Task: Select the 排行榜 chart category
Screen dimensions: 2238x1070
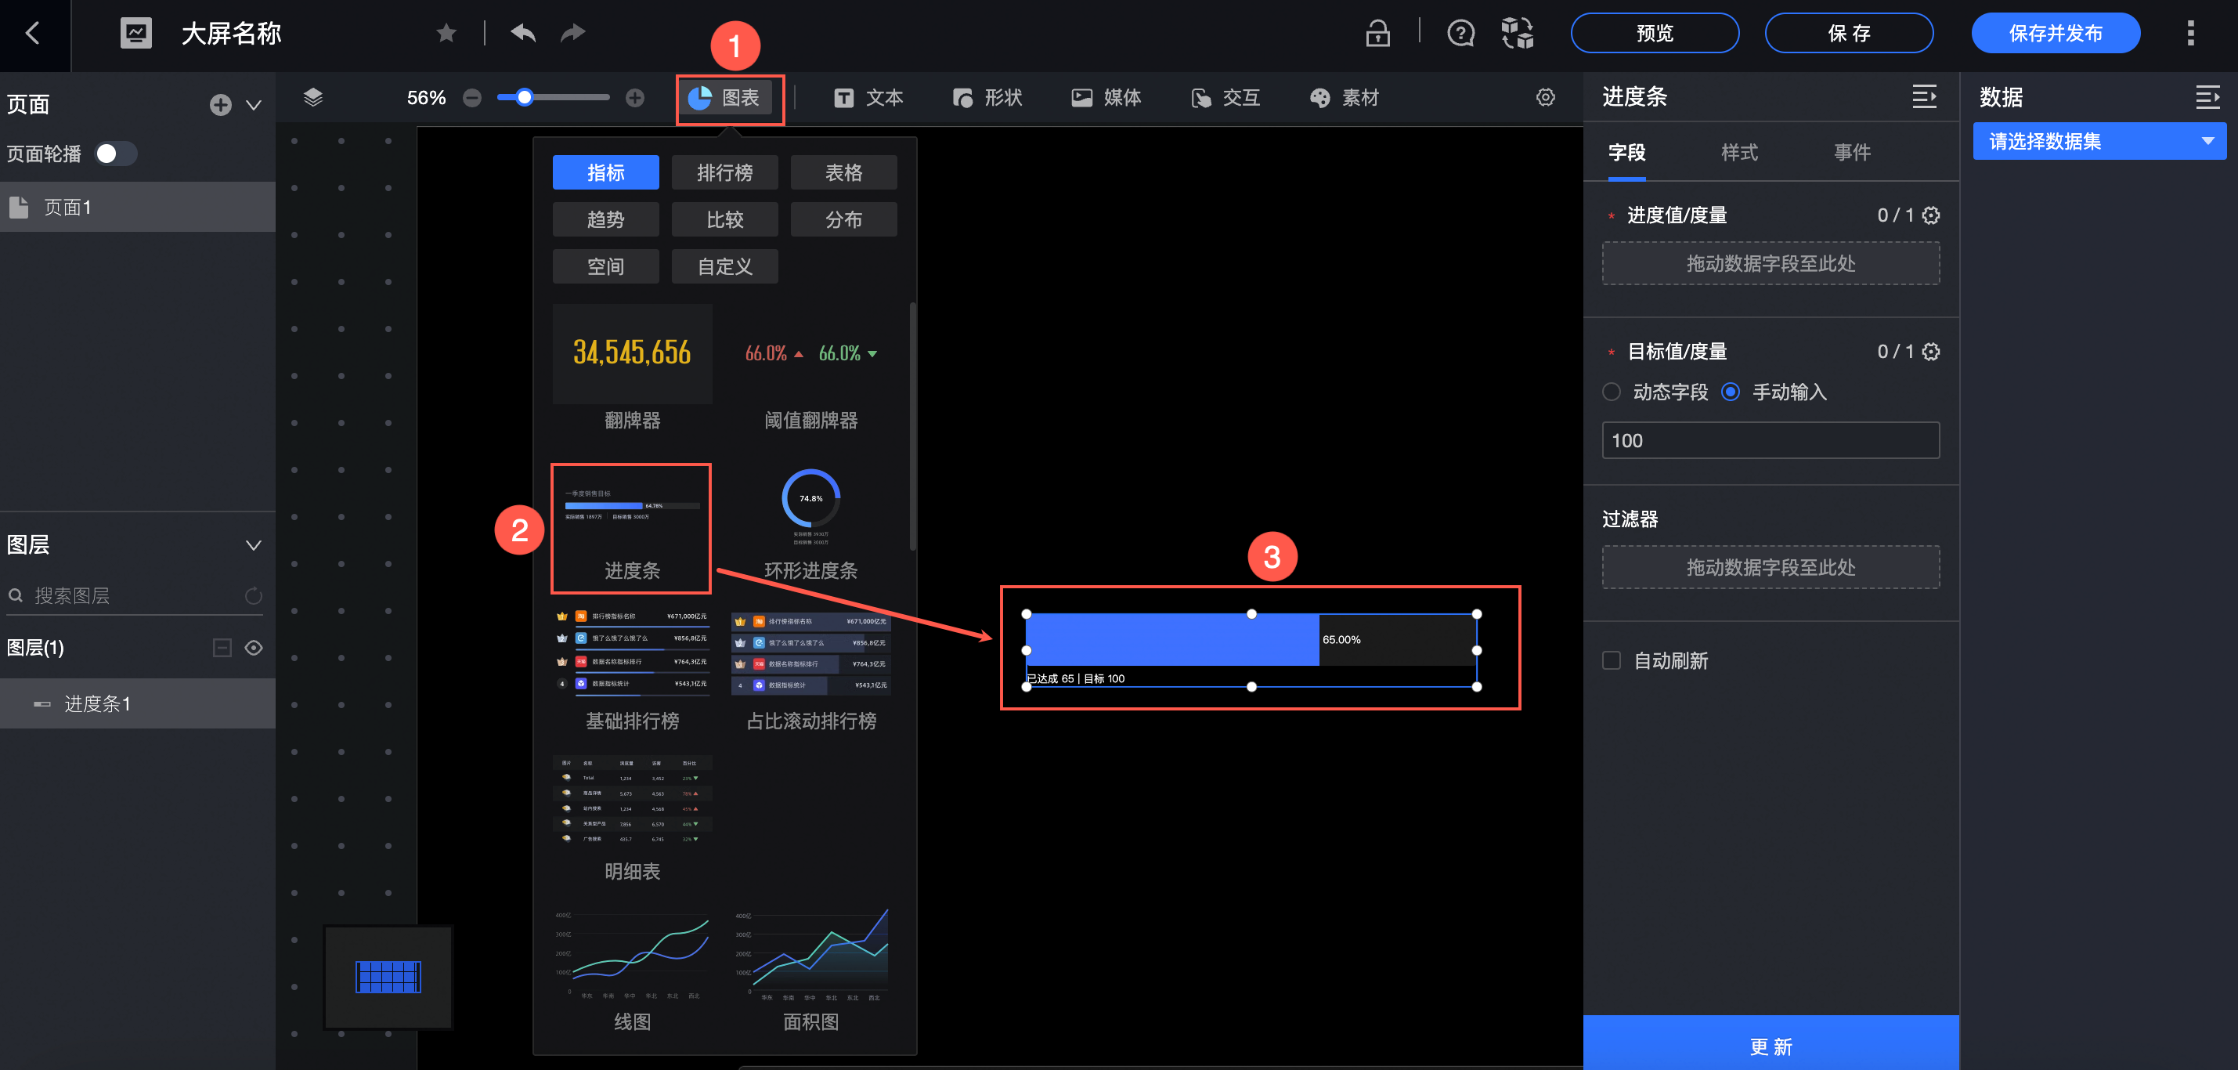Action: coord(724,173)
